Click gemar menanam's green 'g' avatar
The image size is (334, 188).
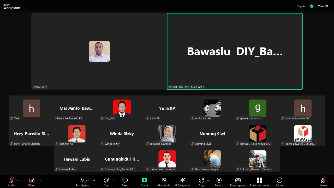258,108
